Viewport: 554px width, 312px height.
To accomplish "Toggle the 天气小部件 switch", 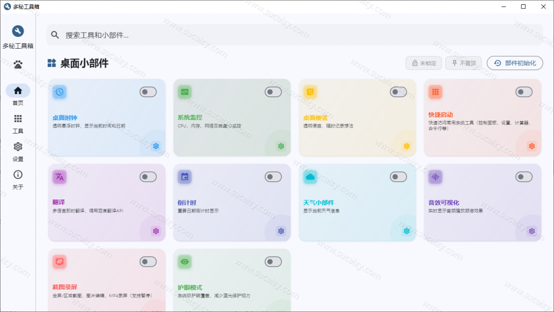I will point(398,177).
